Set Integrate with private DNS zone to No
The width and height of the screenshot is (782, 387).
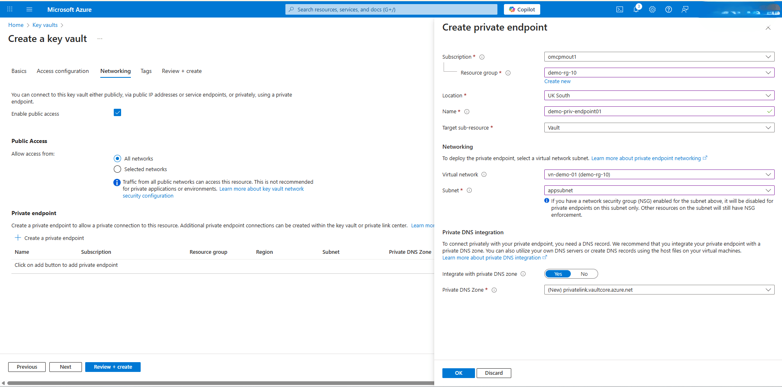click(x=584, y=274)
